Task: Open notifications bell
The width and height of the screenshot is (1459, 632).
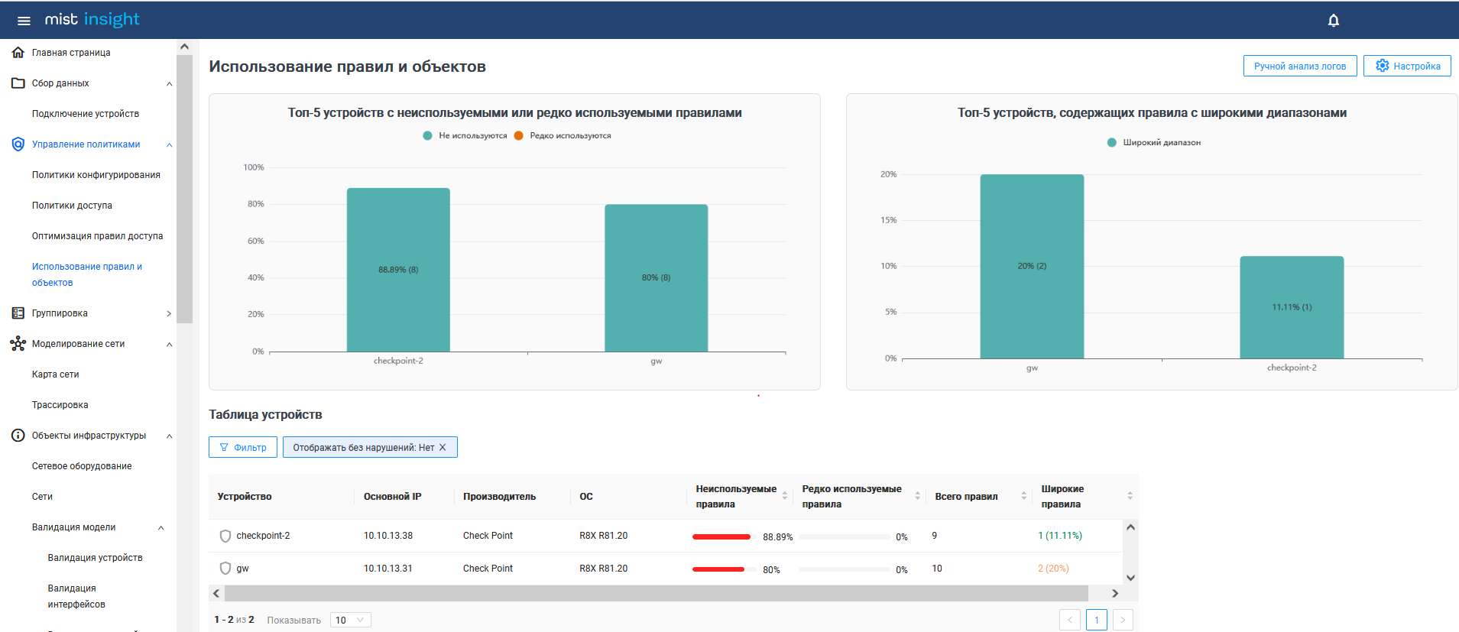Action: (1333, 21)
